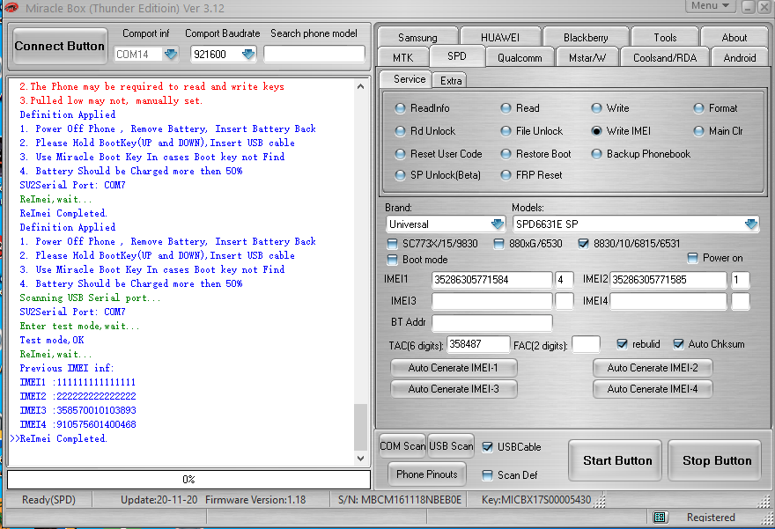Click the IMEI1 input field

(x=491, y=280)
